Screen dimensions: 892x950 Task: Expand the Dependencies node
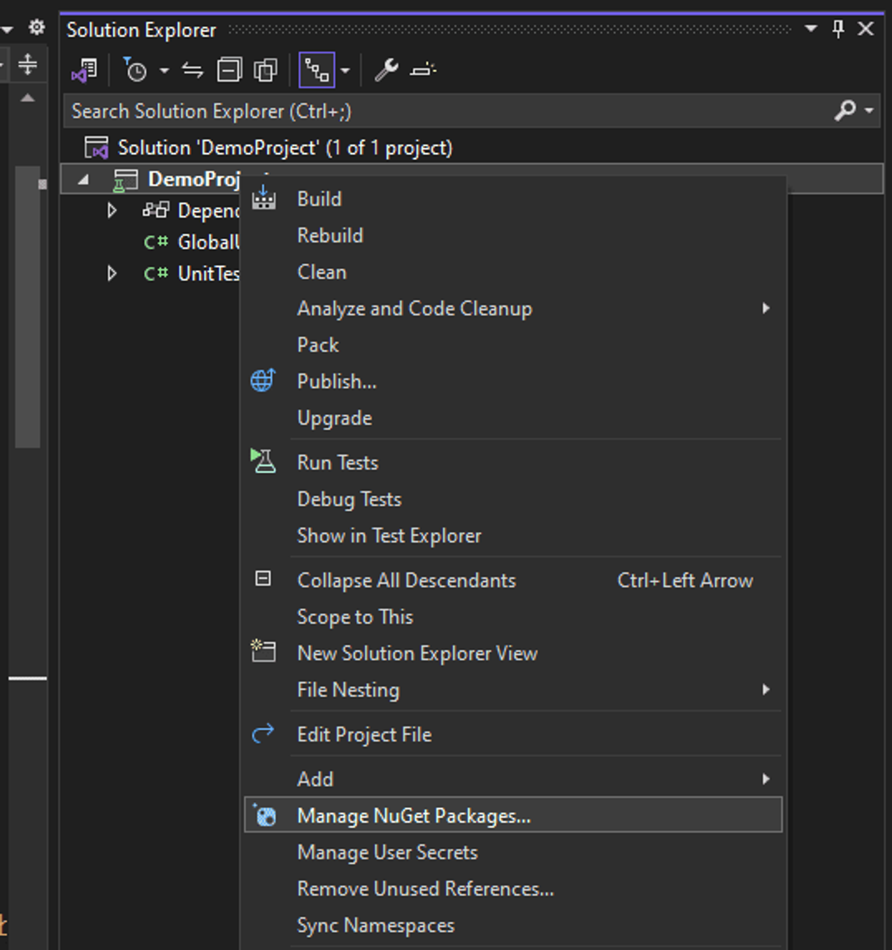pos(112,210)
